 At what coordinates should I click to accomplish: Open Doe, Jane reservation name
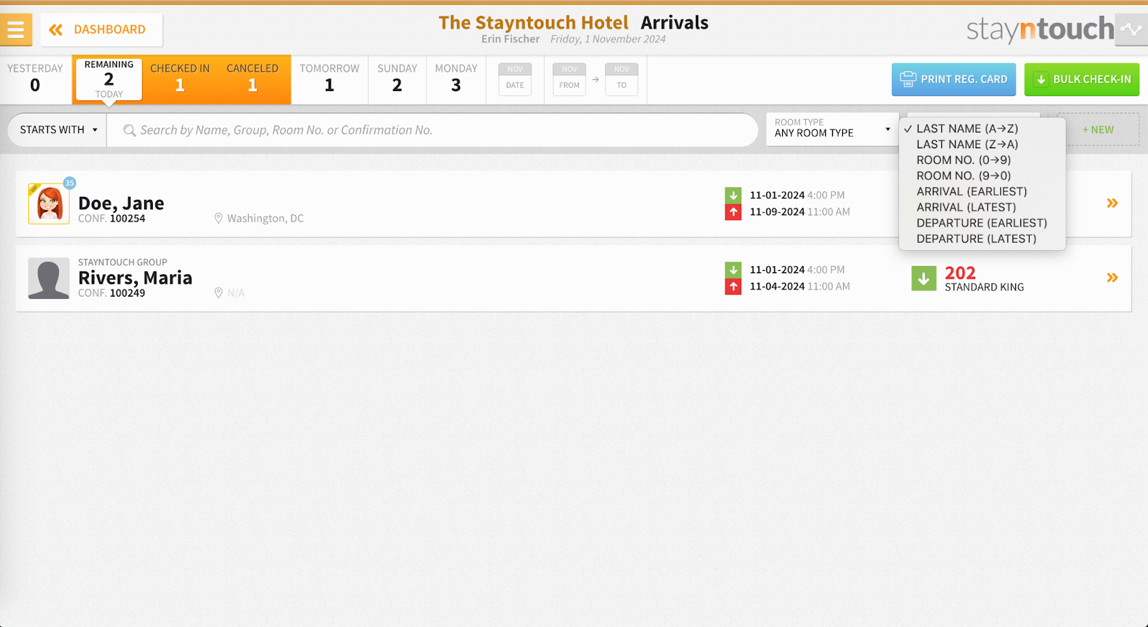click(121, 204)
